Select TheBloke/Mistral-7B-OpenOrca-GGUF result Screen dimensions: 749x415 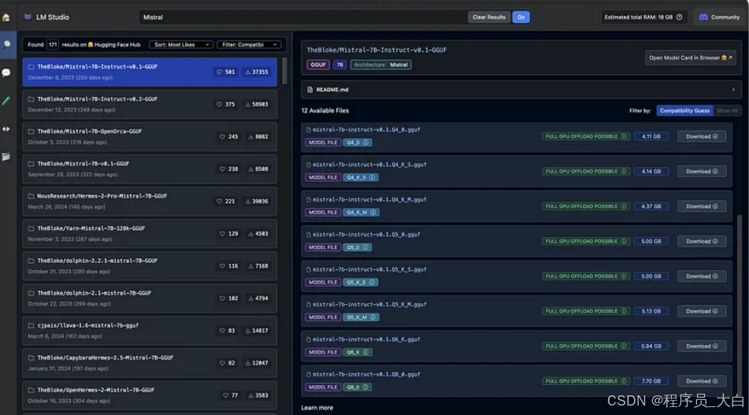150,136
